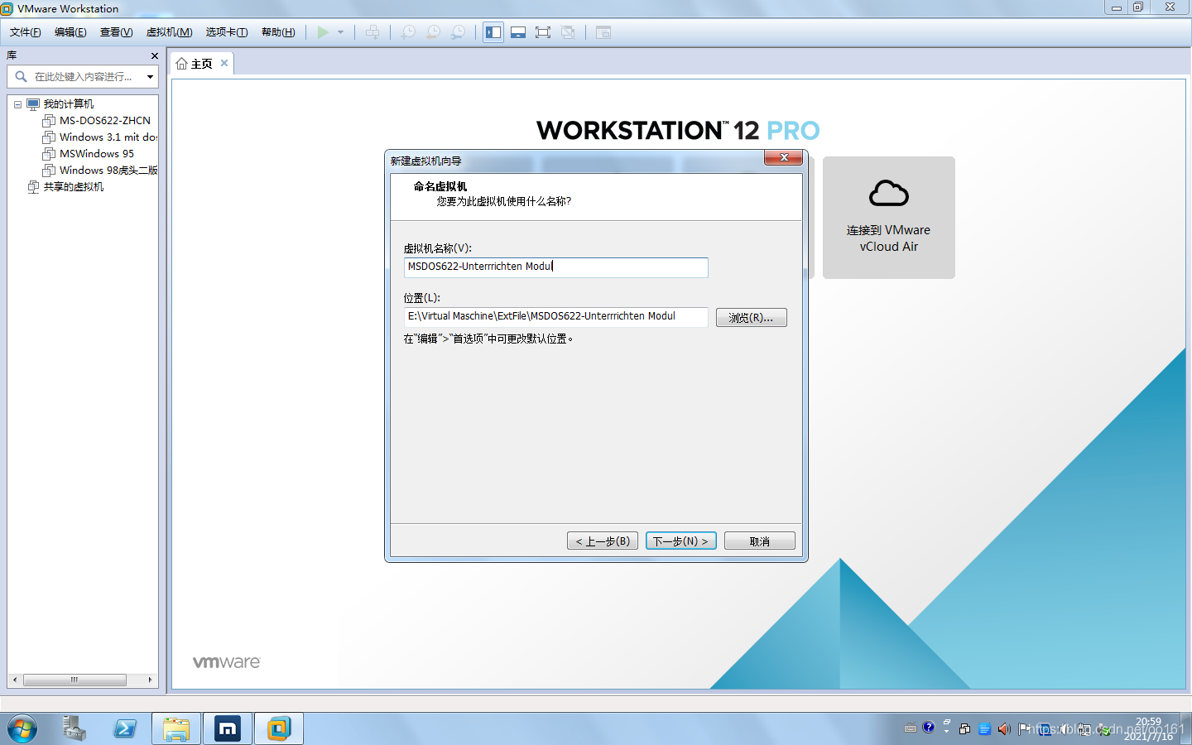Screen dimensions: 1192x745
Task: Open the 虚拟机 menu
Action: (x=169, y=32)
